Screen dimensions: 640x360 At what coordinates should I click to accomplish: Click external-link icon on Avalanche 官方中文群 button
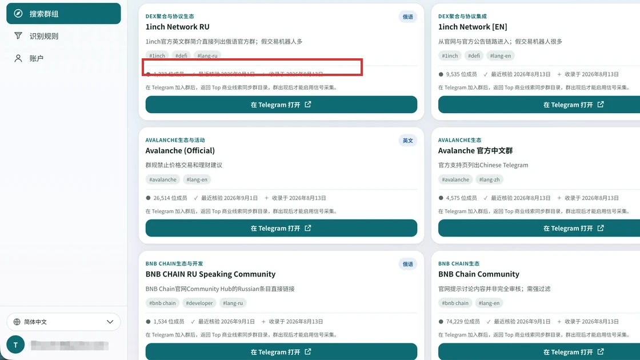(601, 228)
